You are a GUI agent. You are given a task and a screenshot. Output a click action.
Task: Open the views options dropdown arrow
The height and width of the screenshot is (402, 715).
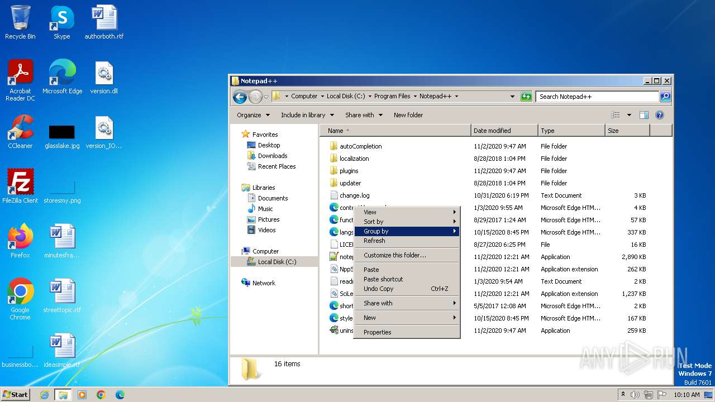(629, 115)
